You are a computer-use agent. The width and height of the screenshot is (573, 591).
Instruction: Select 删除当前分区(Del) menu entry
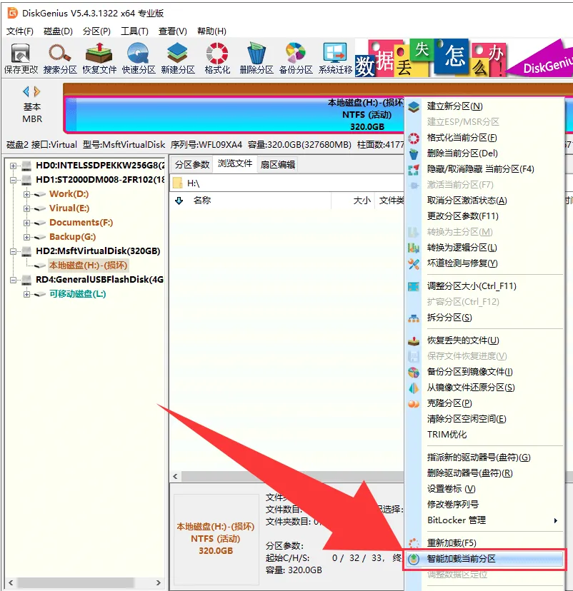click(x=484, y=153)
